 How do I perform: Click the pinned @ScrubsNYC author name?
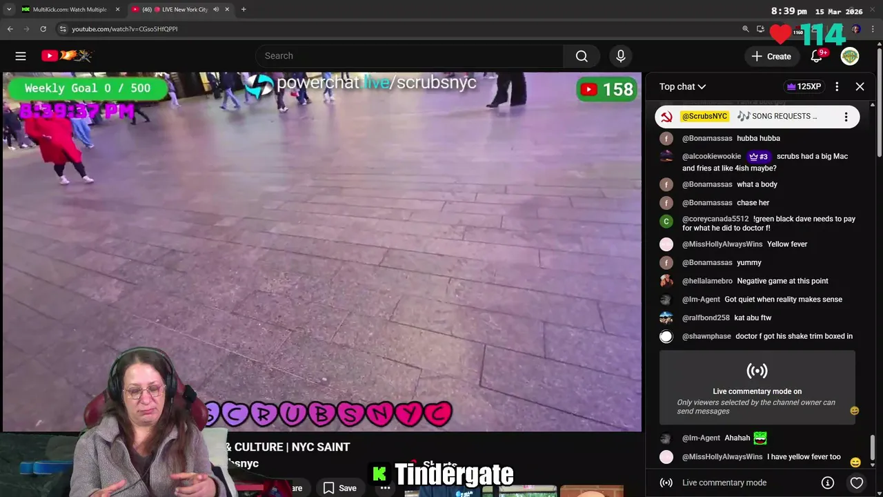coord(704,116)
